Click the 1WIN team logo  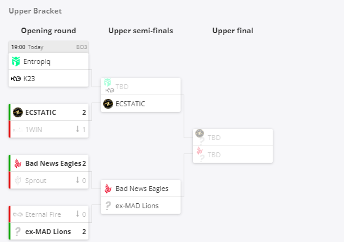pos(18,130)
